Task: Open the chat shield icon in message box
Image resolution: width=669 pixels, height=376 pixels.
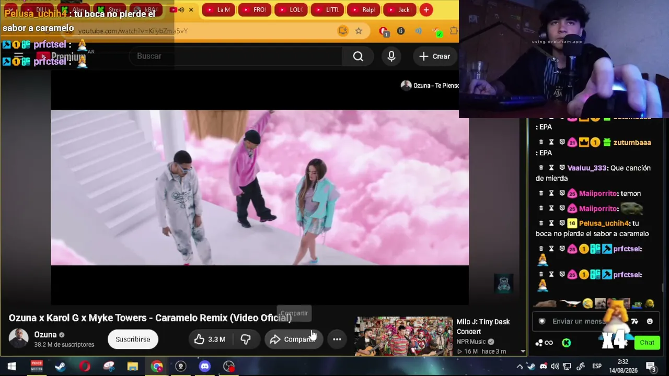Action: 542,321
